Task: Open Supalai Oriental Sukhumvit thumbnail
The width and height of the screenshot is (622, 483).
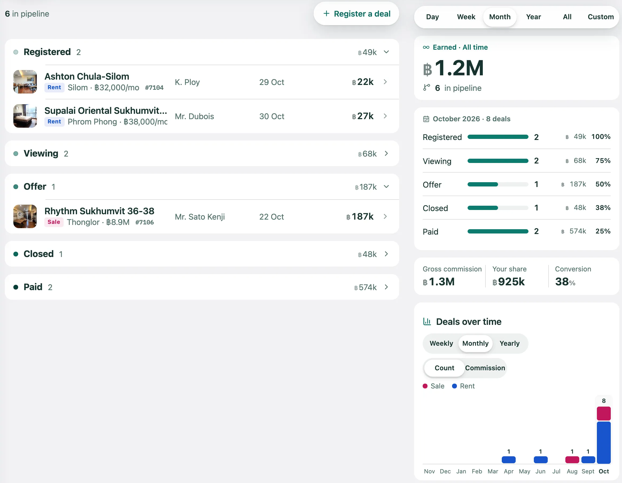Action: (25, 116)
